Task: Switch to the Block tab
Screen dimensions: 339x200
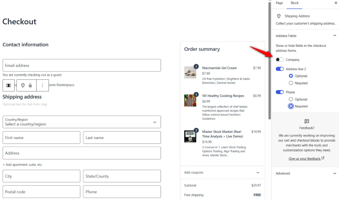Action: (295, 3)
